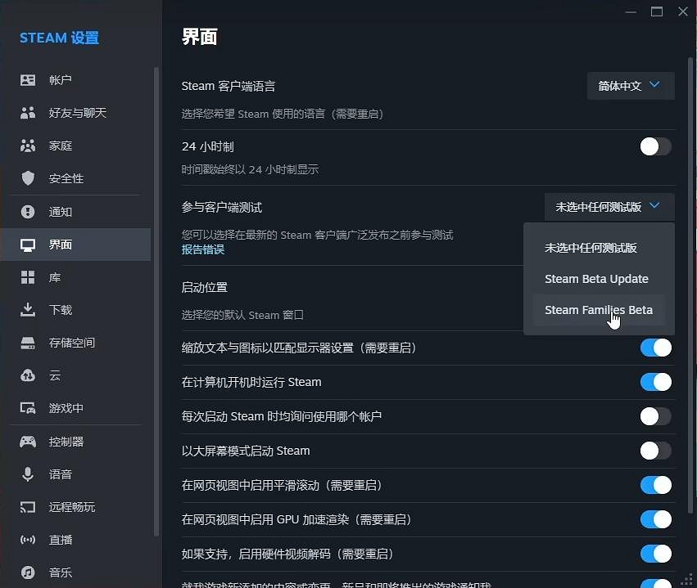Click the 报告错误 link

pos(202,250)
